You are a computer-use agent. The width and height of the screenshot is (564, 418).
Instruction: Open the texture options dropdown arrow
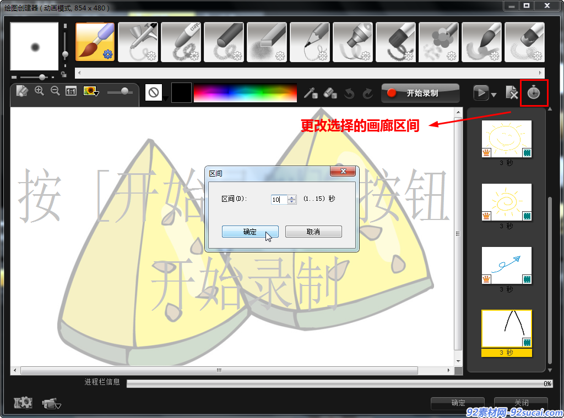point(165,98)
